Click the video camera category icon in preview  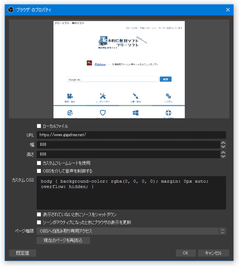click(x=70, y=96)
